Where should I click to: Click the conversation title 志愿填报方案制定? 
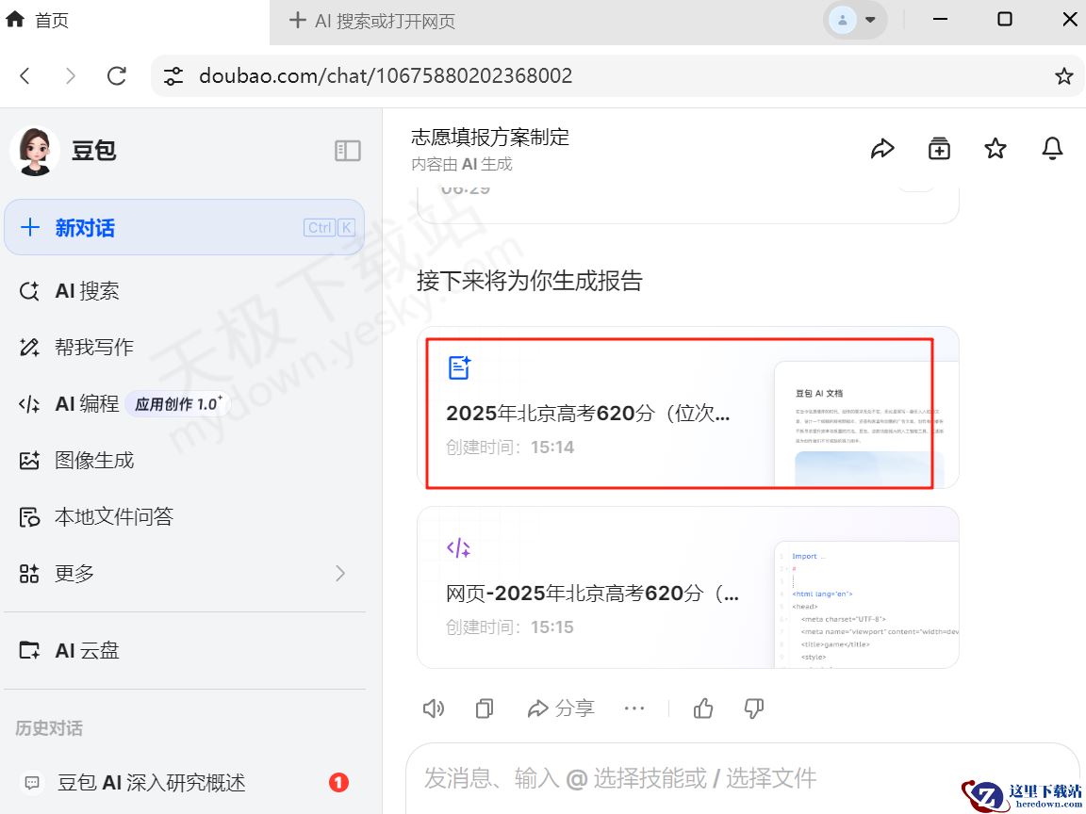[490, 137]
